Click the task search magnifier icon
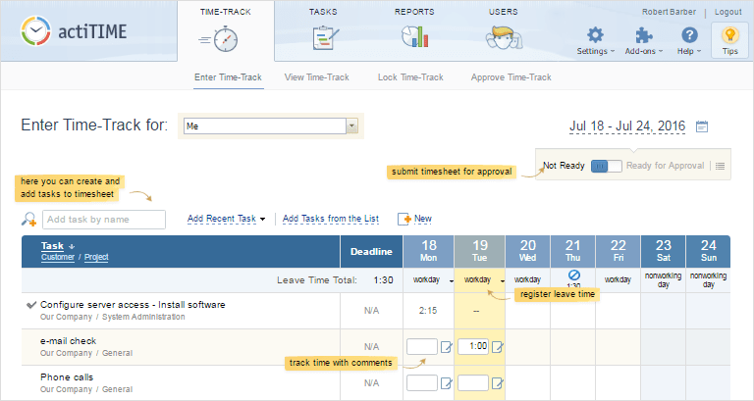The width and height of the screenshot is (754, 401). point(28,219)
